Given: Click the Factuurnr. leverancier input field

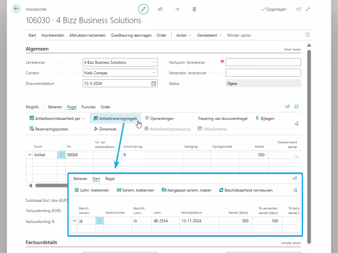Looking at the screenshot, I should point(263,62).
